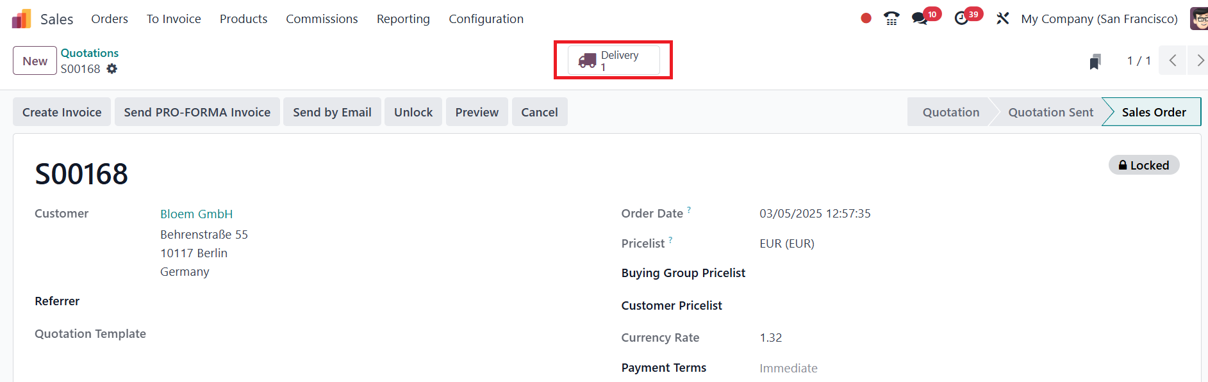The width and height of the screenshot is (1208, 382).
Task: Go to the next record arrow
Action: point(1199,61)
